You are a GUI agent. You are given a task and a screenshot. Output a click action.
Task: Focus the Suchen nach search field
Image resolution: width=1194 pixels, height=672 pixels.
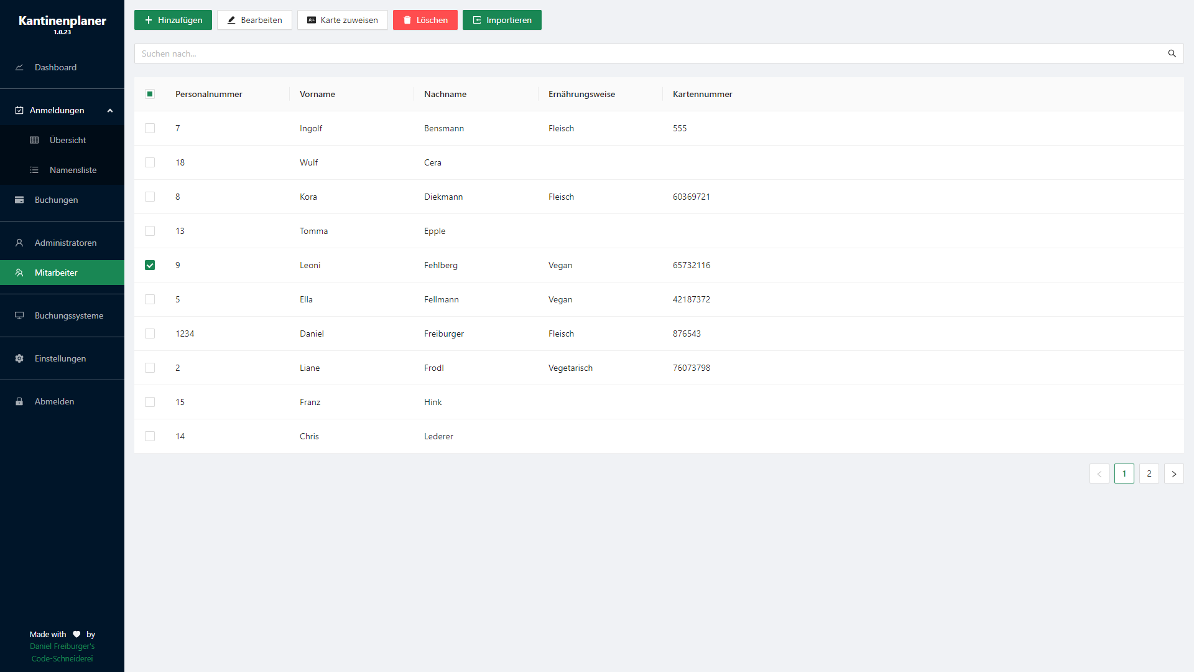[647, 54]
